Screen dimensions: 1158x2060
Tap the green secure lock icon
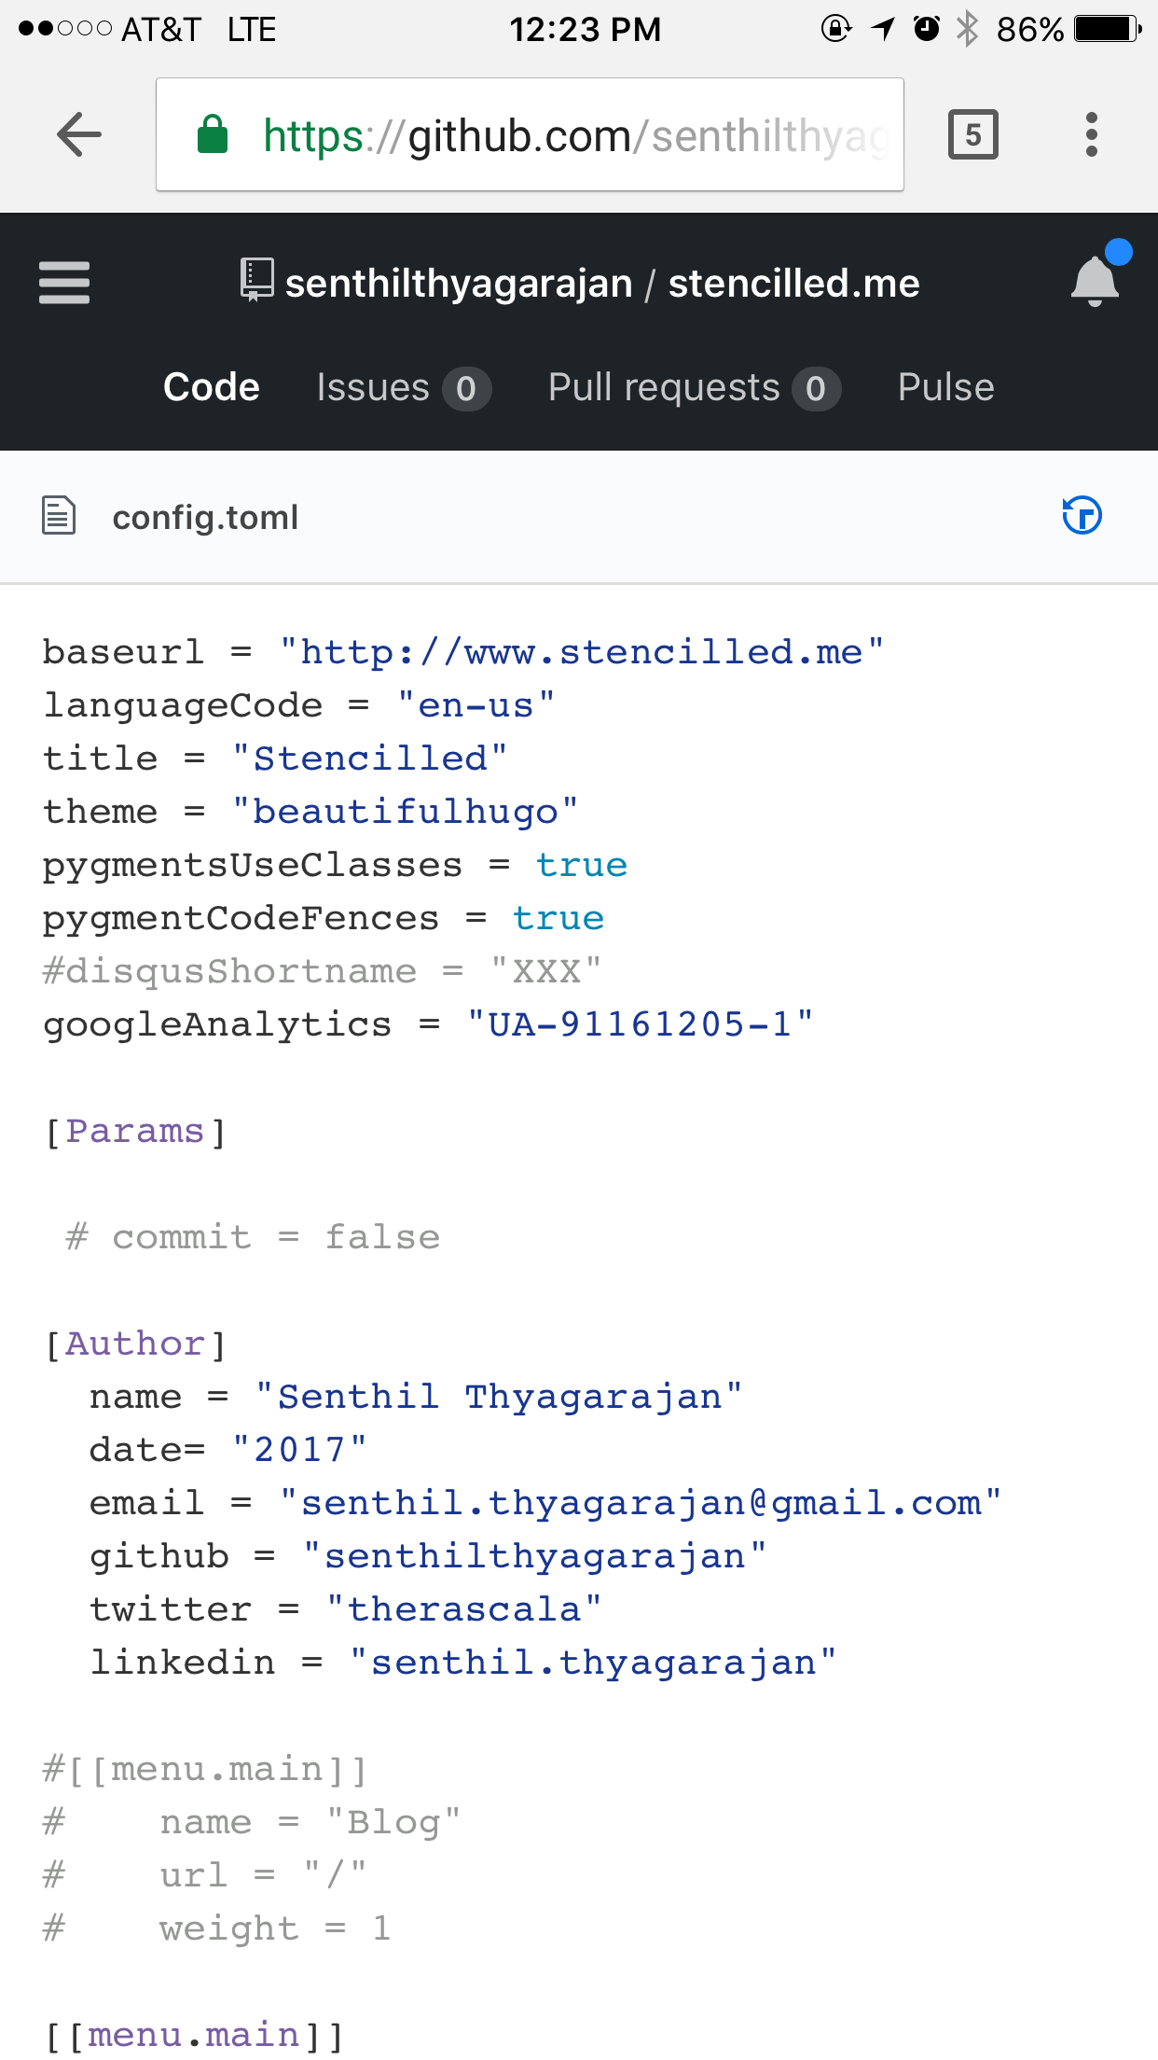pos(213,135)
